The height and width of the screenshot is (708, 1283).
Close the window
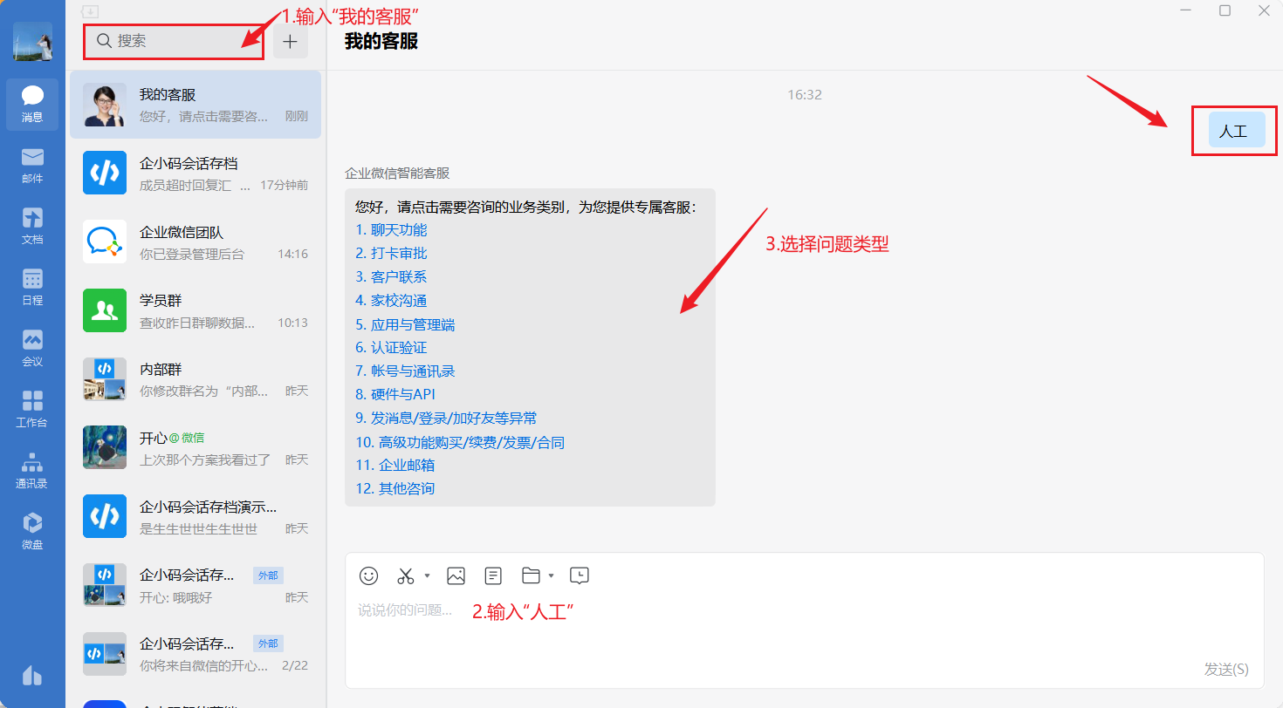1264,10
